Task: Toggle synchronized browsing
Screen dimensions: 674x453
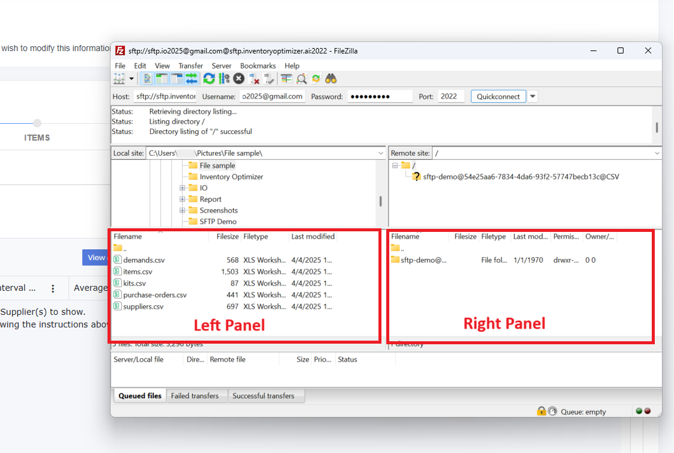Action: (316, 79)
